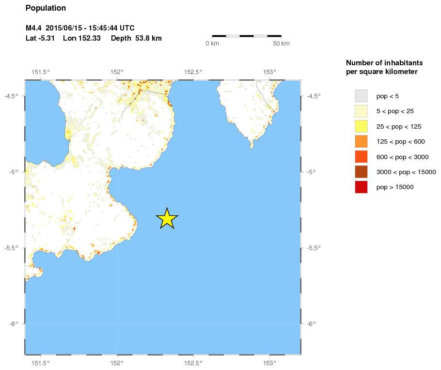Pick the bright yellow '25 < pop < 125' swatch
This screenshot has width=441, height=370.
point(361,126)
